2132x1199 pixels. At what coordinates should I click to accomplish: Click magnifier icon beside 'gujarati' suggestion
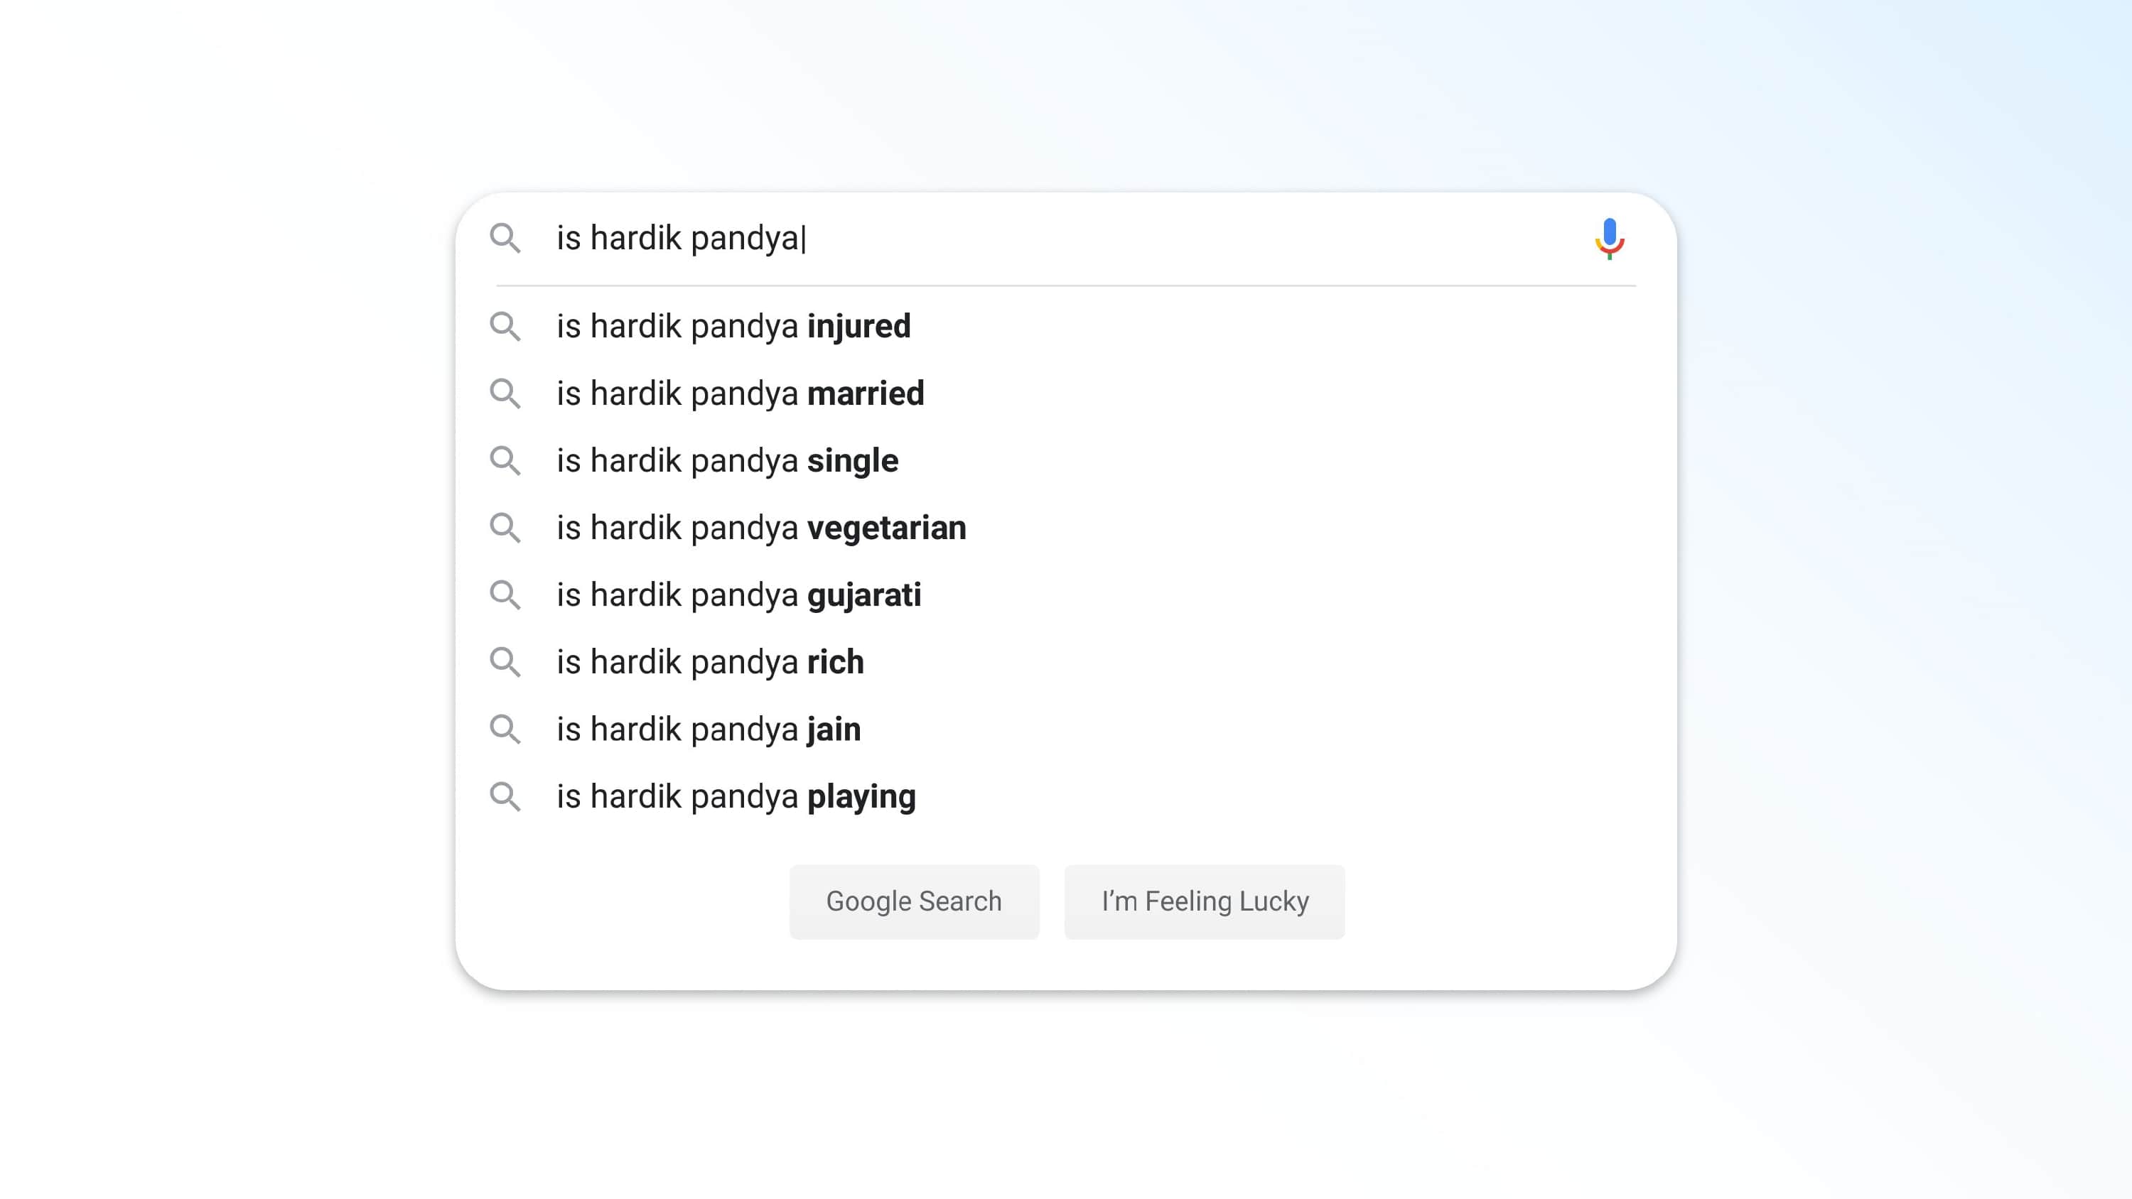[505, 594]
